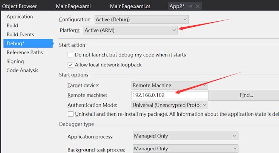Open the MainPage.xaml tab
Viewport: 279px width, 153px height.
[73, 6]
